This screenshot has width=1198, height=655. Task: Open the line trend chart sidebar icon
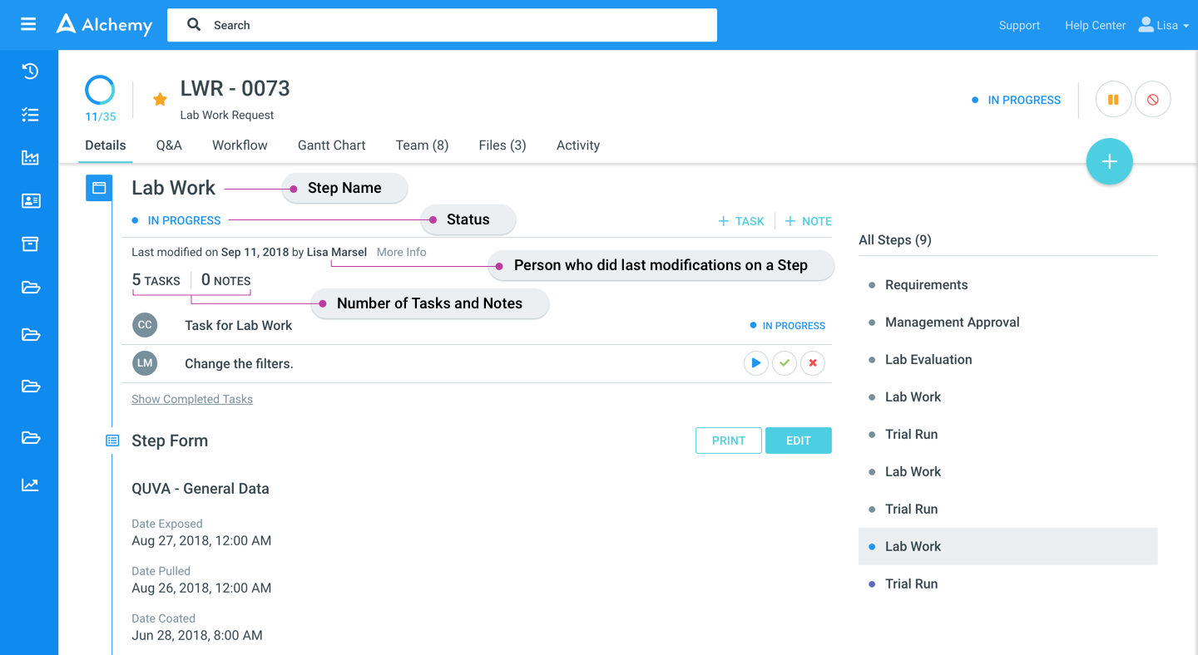(30, 485)
